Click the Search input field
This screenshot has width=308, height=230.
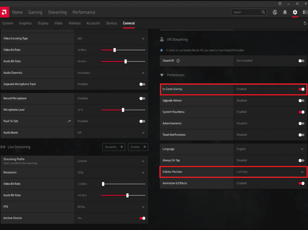(x=247, y=12)
